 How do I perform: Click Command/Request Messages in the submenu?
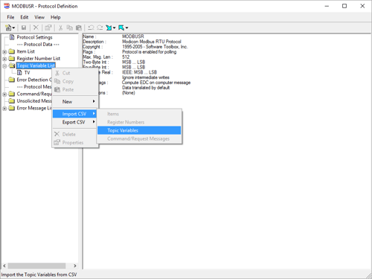click(x=139, y=138)
